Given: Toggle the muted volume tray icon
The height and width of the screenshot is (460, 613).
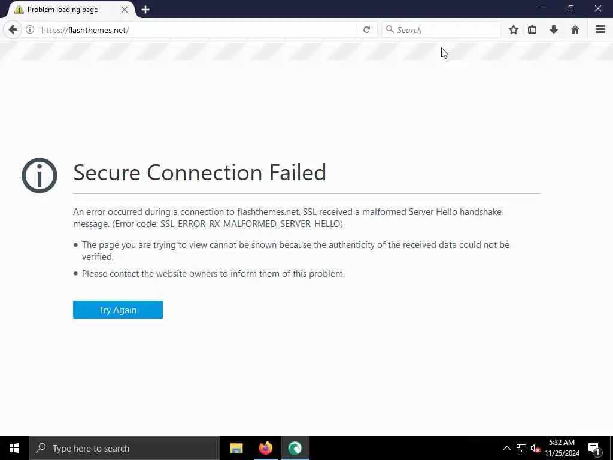Looking at the screenshot, I should 535,448.
